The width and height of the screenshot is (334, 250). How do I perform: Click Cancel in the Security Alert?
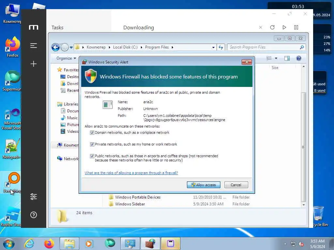(236, 185)
